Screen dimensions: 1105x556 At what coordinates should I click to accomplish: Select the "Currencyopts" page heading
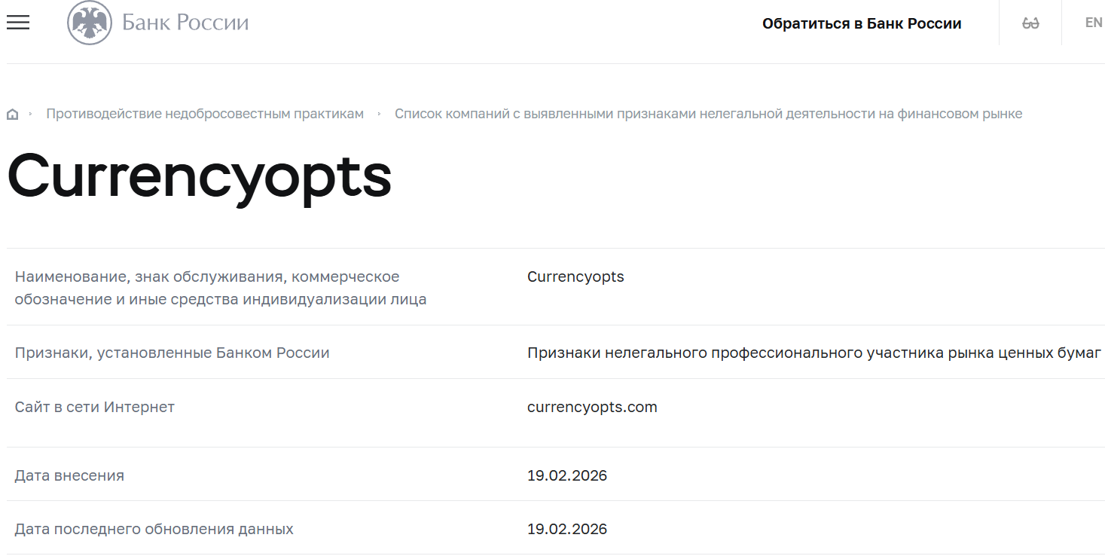(199, 177)
